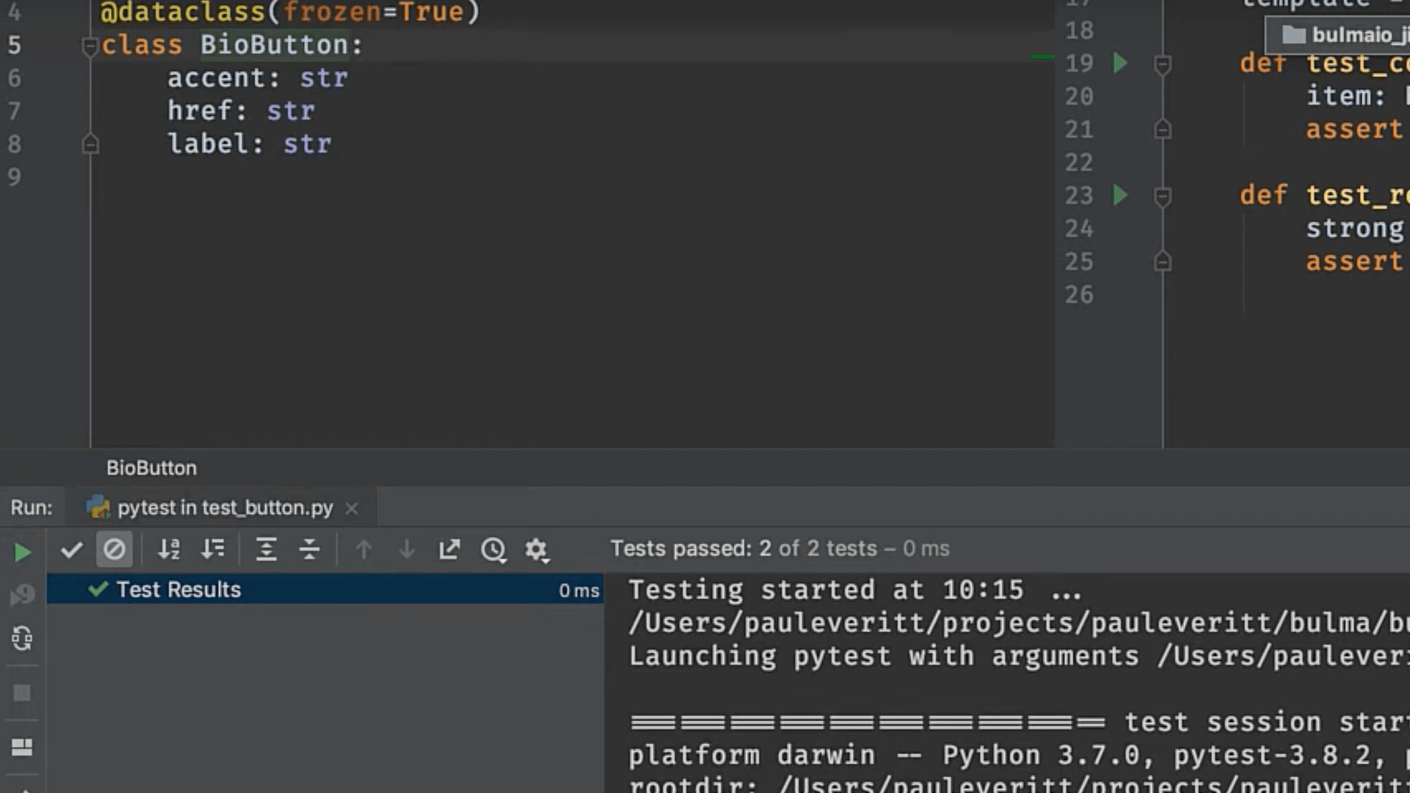Click the Test Results label button
The width and height of the screenshot is (1410, 793).
[178, 590]
